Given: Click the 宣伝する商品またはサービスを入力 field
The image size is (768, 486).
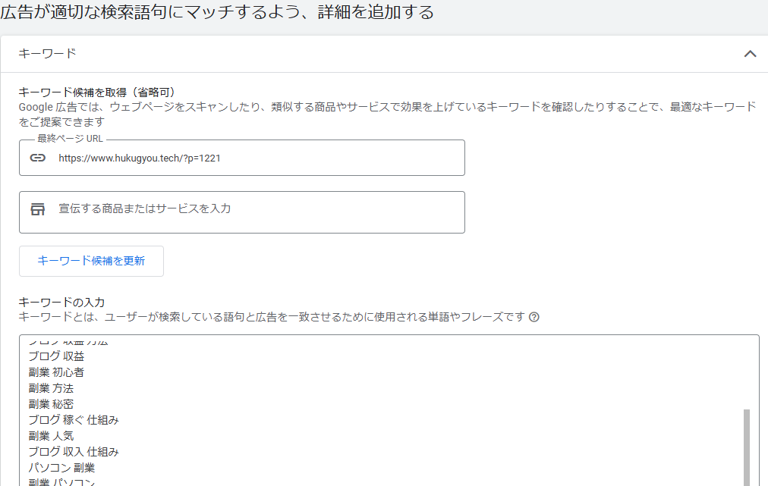Looking at the screenshot, I should click(258, 209).
